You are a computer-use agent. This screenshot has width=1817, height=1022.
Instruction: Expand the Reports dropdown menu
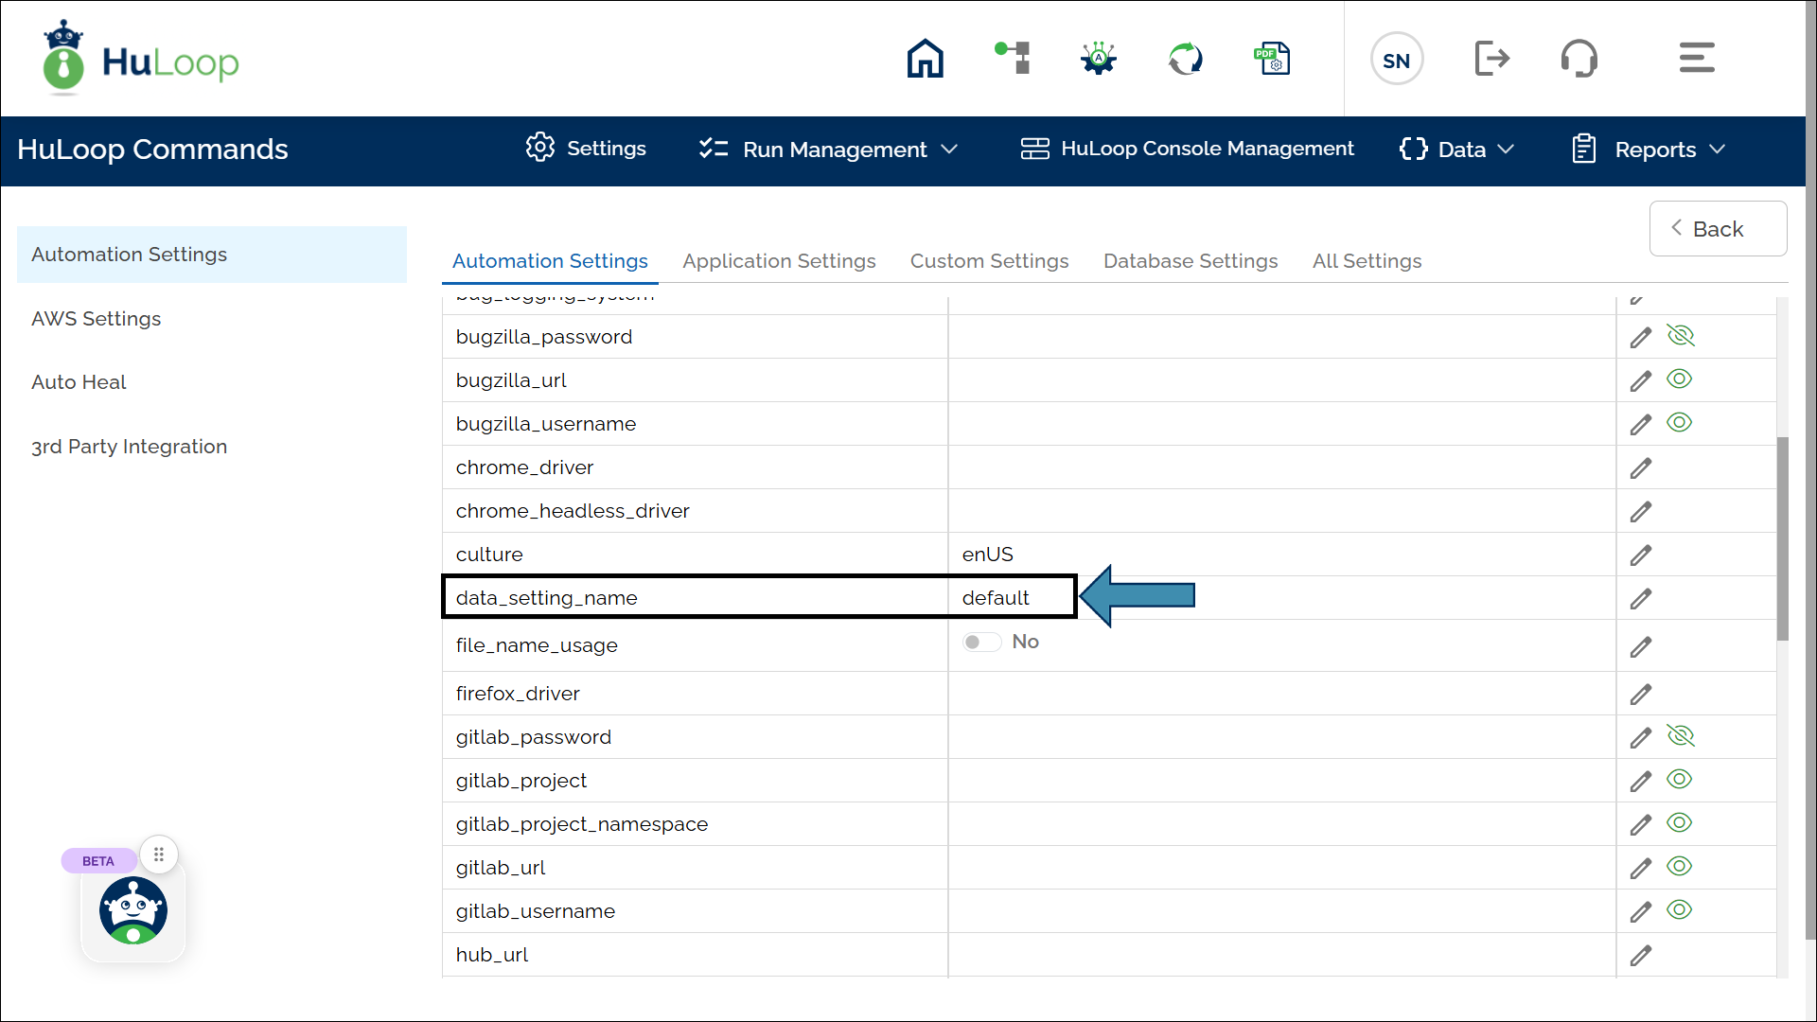coord(1649,150)
